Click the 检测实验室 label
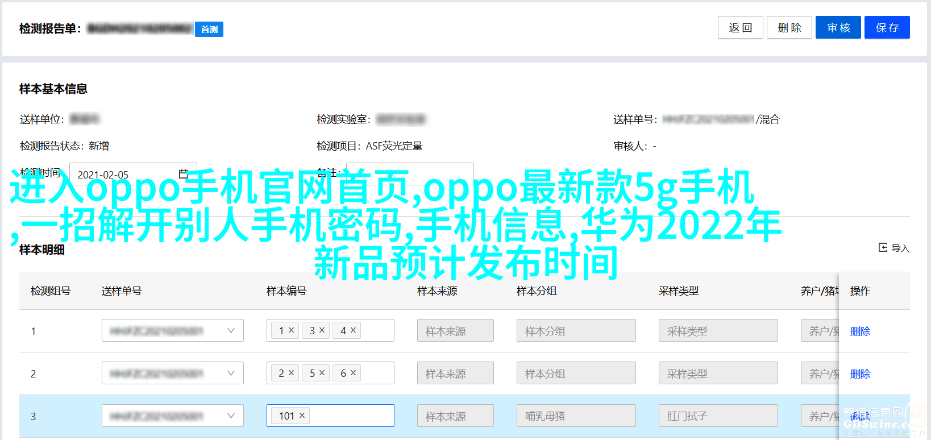Screen dimensions: 931x440 [x=344, y=119]
